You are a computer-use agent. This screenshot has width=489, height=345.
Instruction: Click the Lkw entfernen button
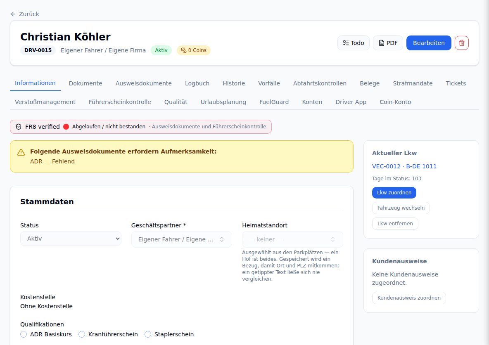(x=395, y=223)
